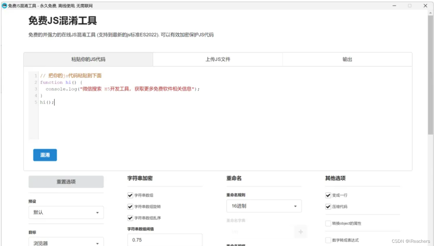
Task: Click the 免费JS混淆工具 page heading
Action: tap(63, 21)
